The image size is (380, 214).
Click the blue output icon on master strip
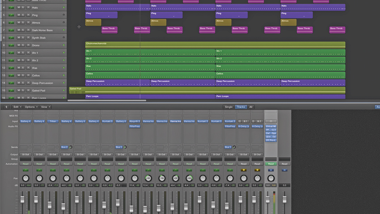point(271,170)
